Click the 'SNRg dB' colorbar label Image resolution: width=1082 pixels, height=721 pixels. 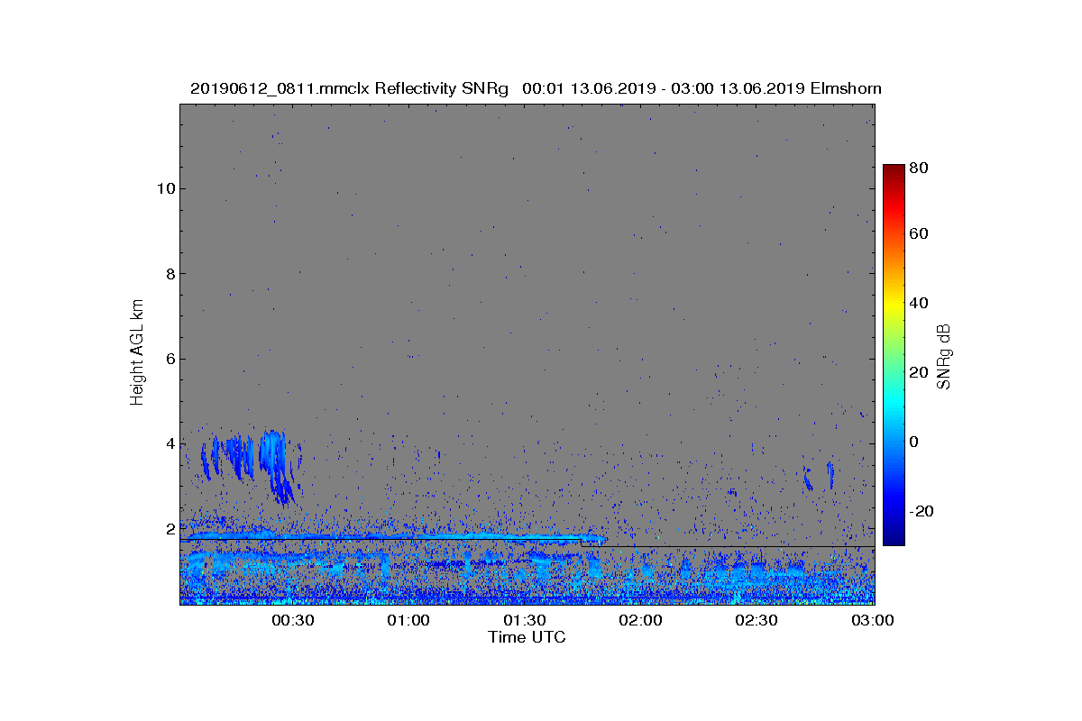[x=944, y=356]
